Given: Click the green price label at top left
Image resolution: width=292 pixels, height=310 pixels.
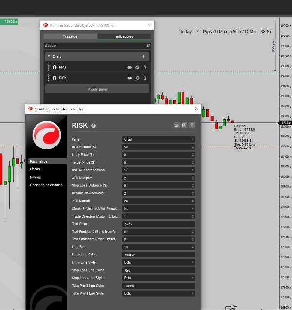Looking at the screenshot, I should [x=9, y=21].
